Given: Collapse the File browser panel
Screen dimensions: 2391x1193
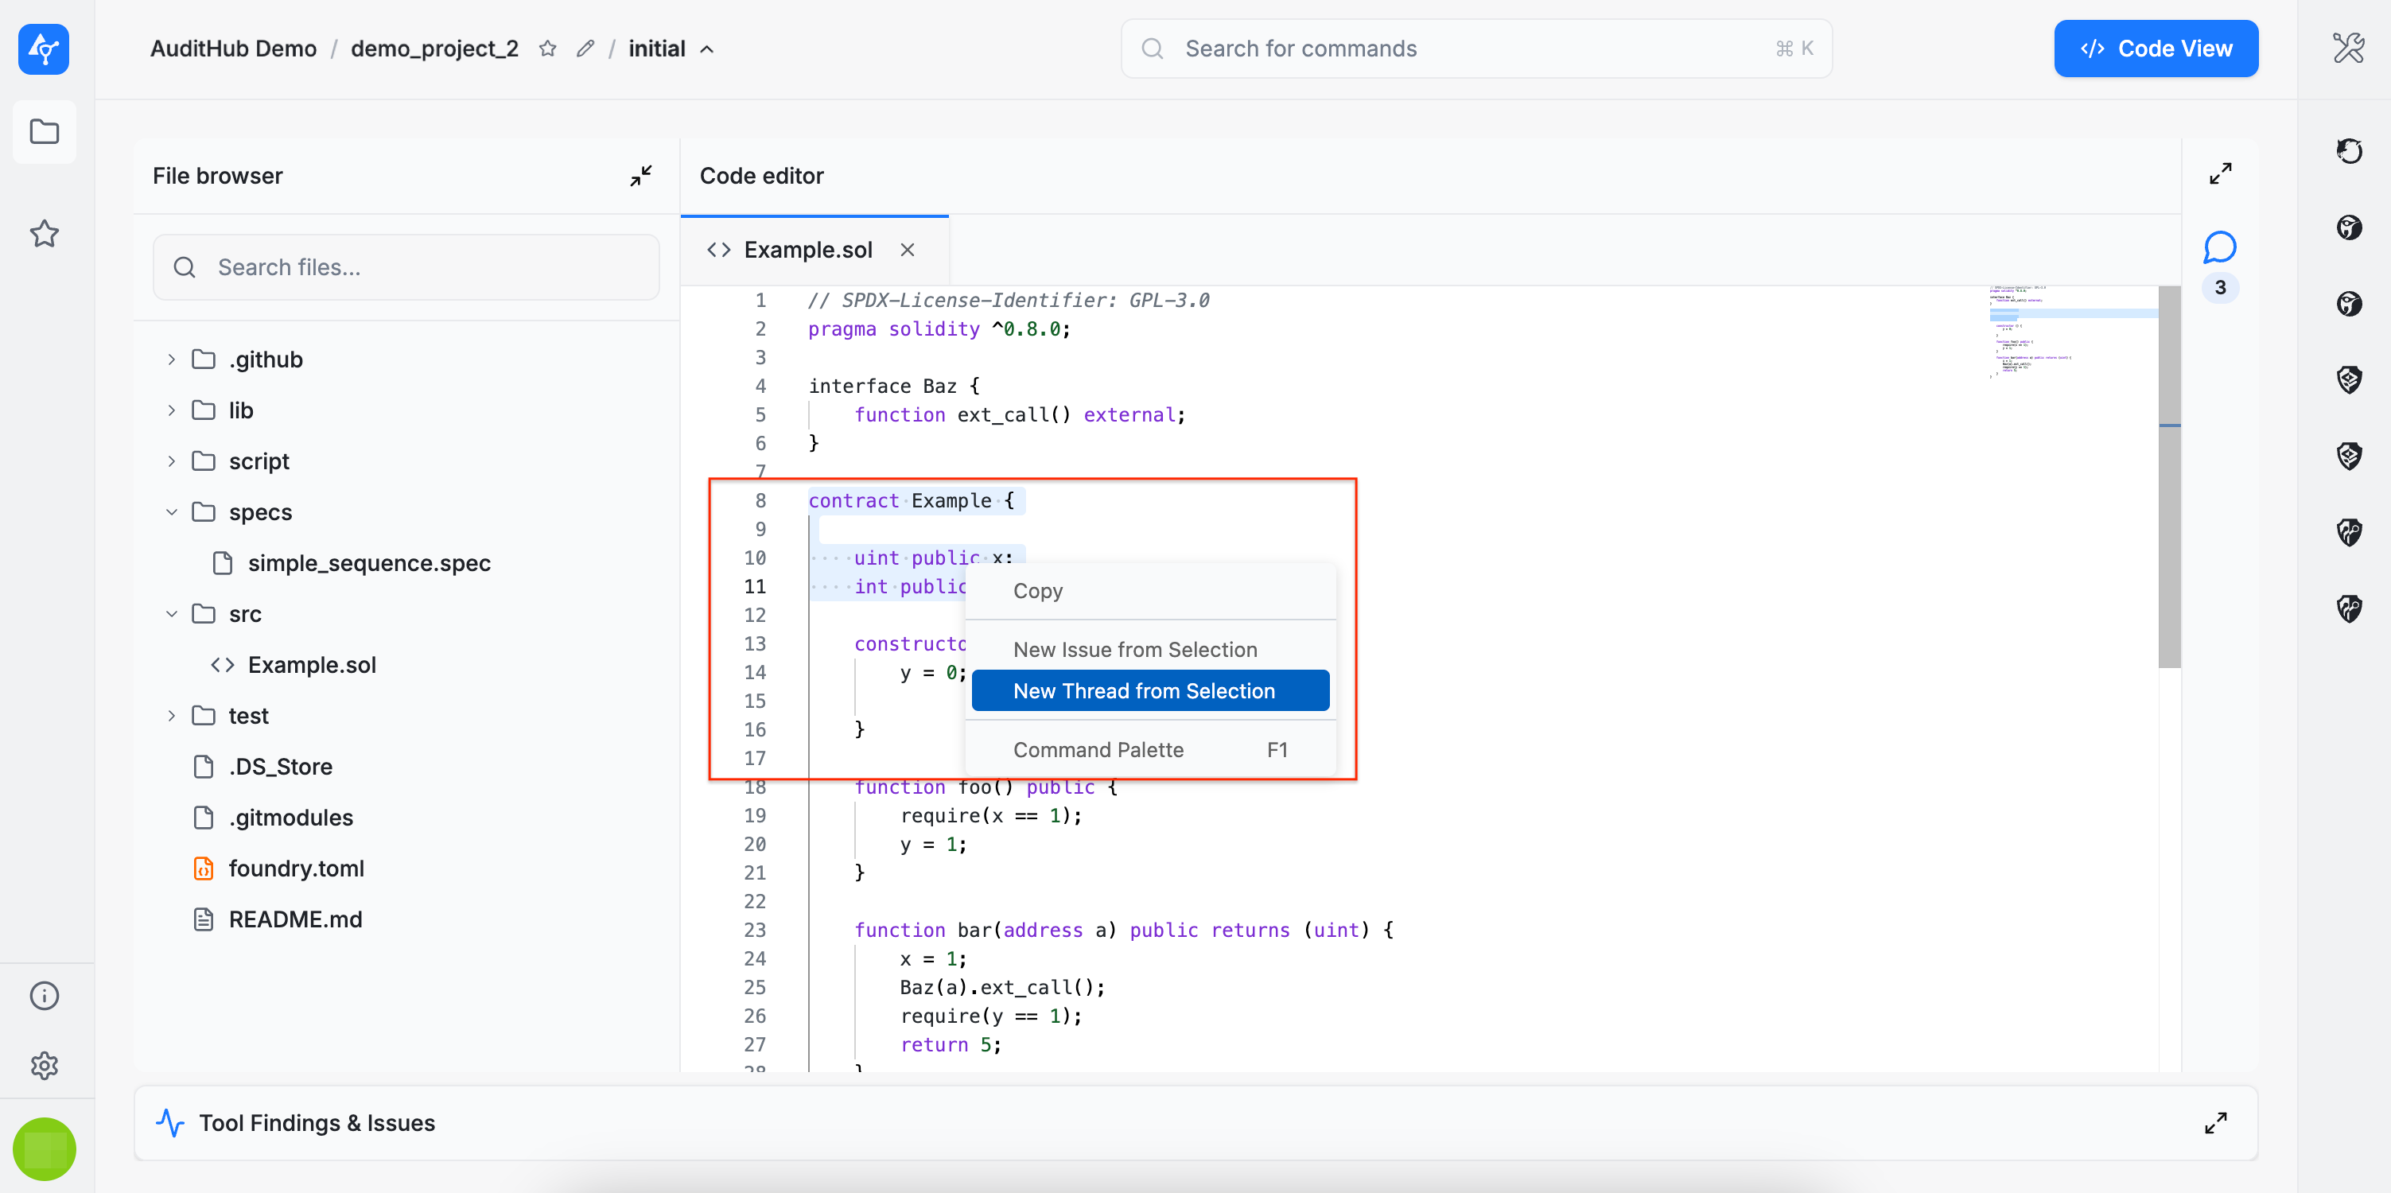Looking at the screenshot, I should 640,176.
